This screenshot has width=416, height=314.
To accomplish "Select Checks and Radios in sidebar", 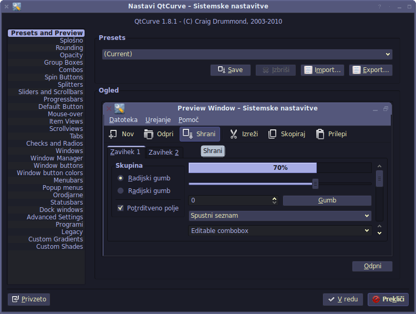I will click(x=46, y=144).
